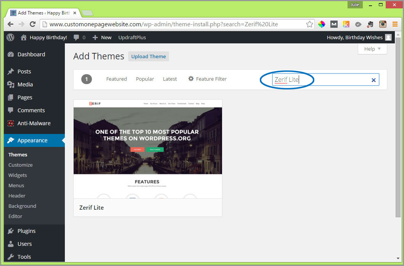Screen dimensions: 404x266
Task: Open comments bubble in admin bar
Action: click(76, 38)
